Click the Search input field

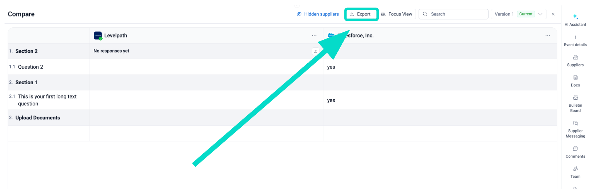(x=457, y=14)
